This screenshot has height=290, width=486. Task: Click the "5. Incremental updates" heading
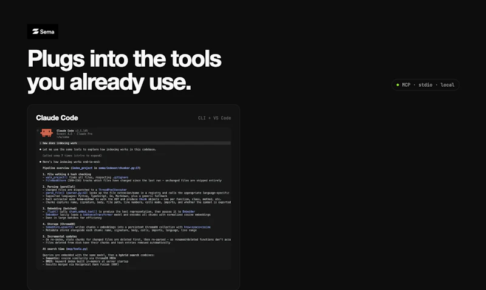click(60, 237)
